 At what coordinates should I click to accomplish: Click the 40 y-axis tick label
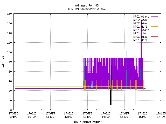[x=10, y=81]
